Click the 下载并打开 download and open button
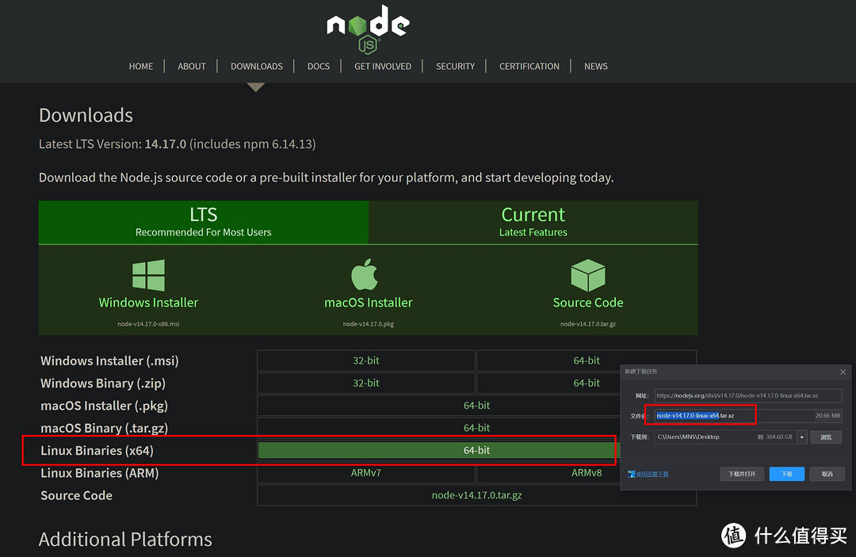 coord(742,474)
